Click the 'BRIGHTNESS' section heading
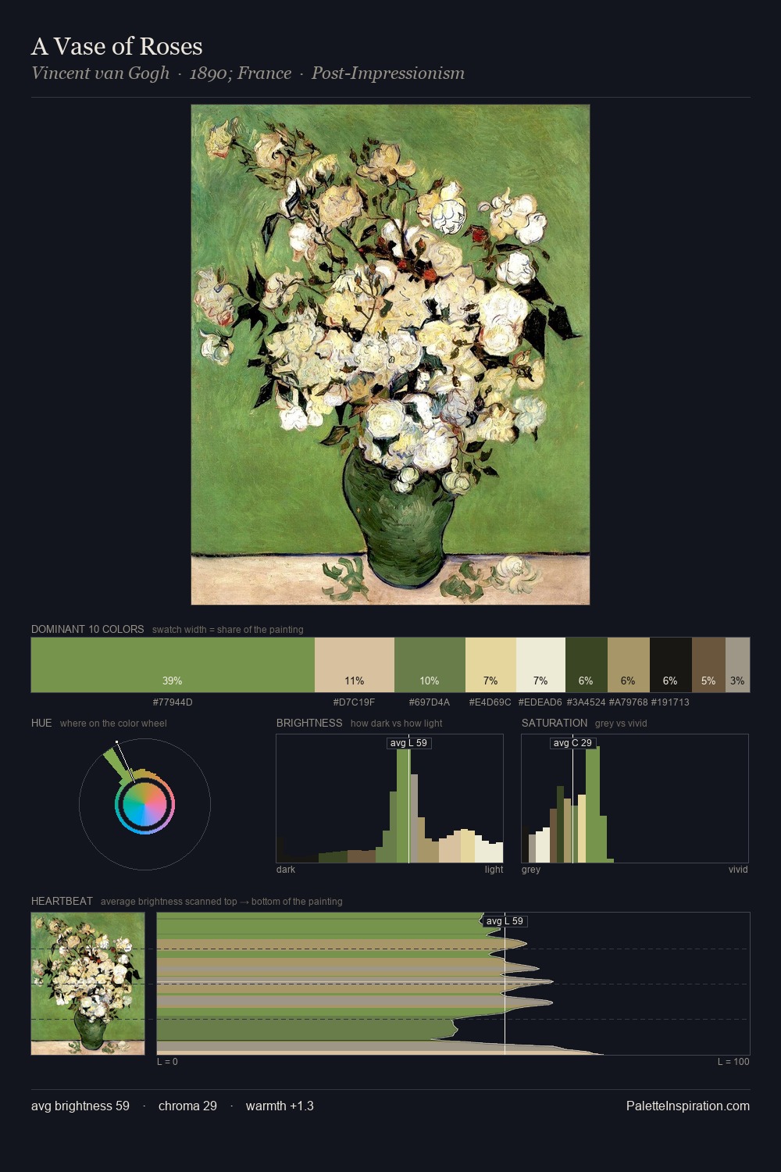 309,723
